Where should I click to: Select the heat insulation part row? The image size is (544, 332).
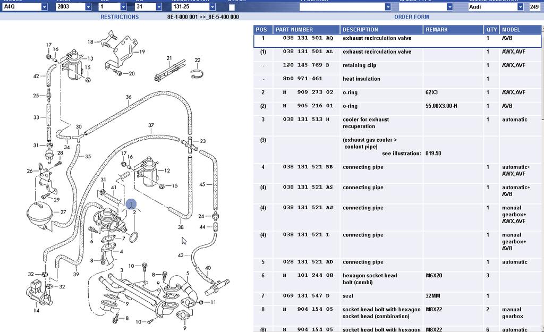[x=361, y=79]
